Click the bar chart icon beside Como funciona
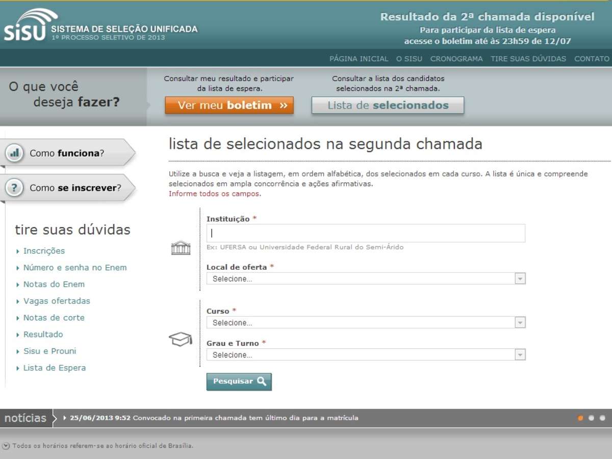The height and width of the screenshot is (459, 612). tap(15, 153)
